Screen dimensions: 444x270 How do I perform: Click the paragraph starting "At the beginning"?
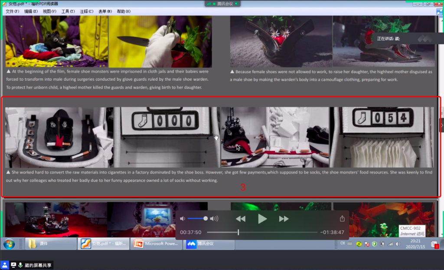(108, 79)
